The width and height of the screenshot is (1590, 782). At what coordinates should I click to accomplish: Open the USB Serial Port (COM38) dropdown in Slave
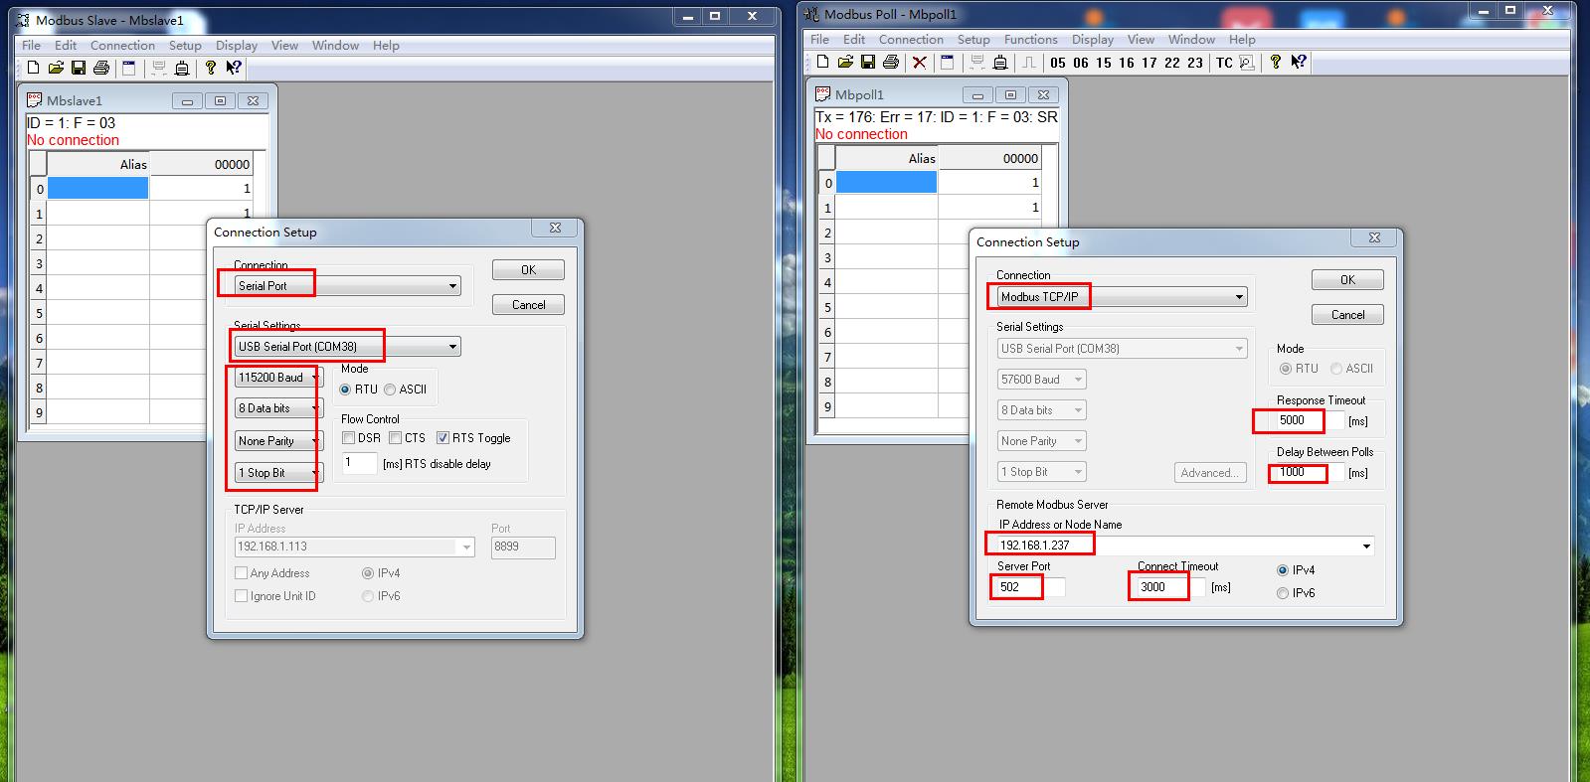coord(452,347)
